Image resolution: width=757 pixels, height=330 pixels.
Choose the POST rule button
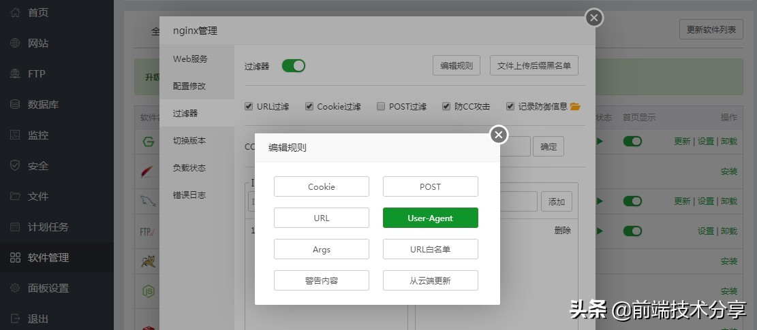(x=431, y=186)
